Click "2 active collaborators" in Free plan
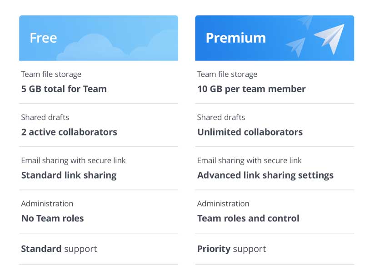This screenshot has height=275, width=370. pos(69,132)
